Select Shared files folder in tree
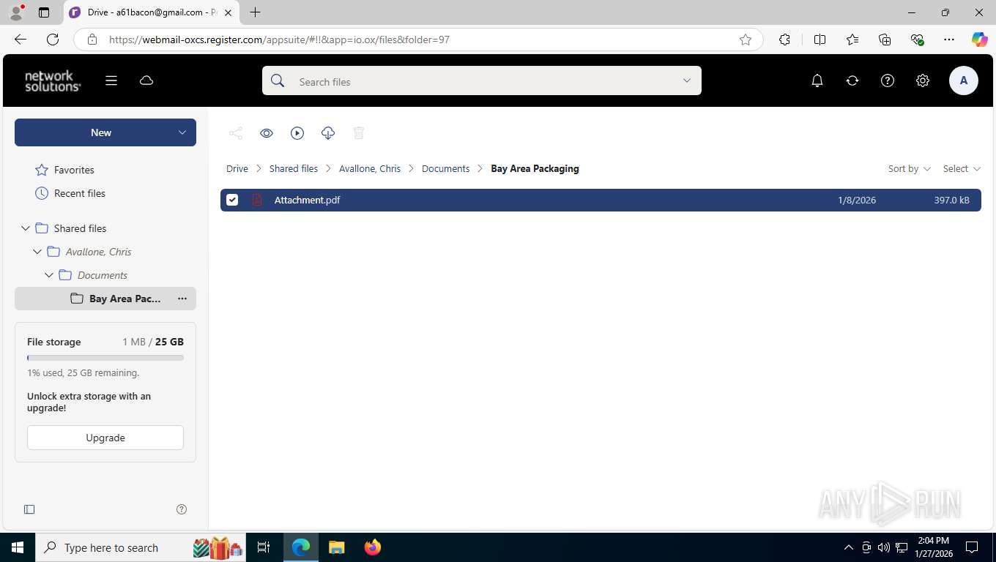Viewport: 996px width, 562px height. pos(80,228)
